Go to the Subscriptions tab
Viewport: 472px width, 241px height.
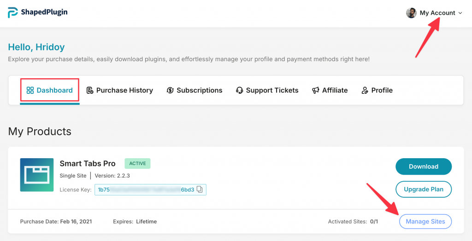point(195,90)
